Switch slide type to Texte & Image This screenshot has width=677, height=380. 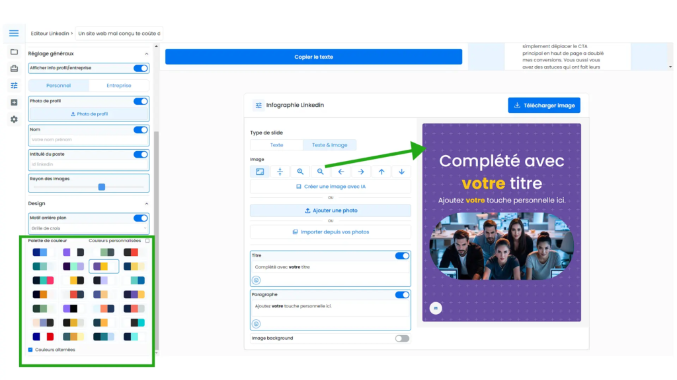point(329,144)
